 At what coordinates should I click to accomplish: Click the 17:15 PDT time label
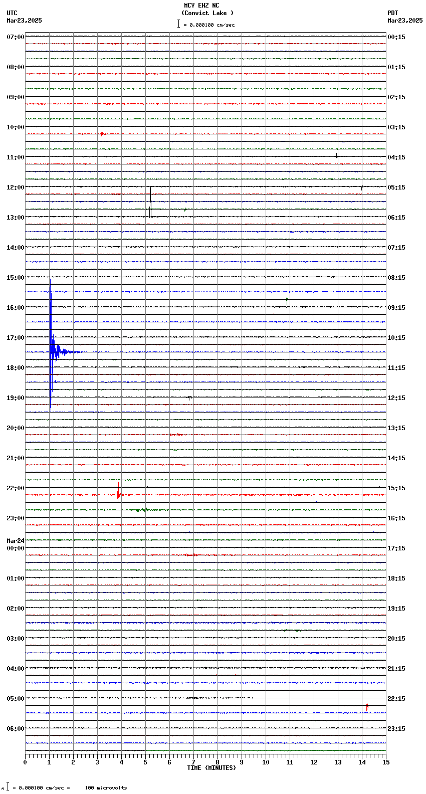click(x=396, y=548)
